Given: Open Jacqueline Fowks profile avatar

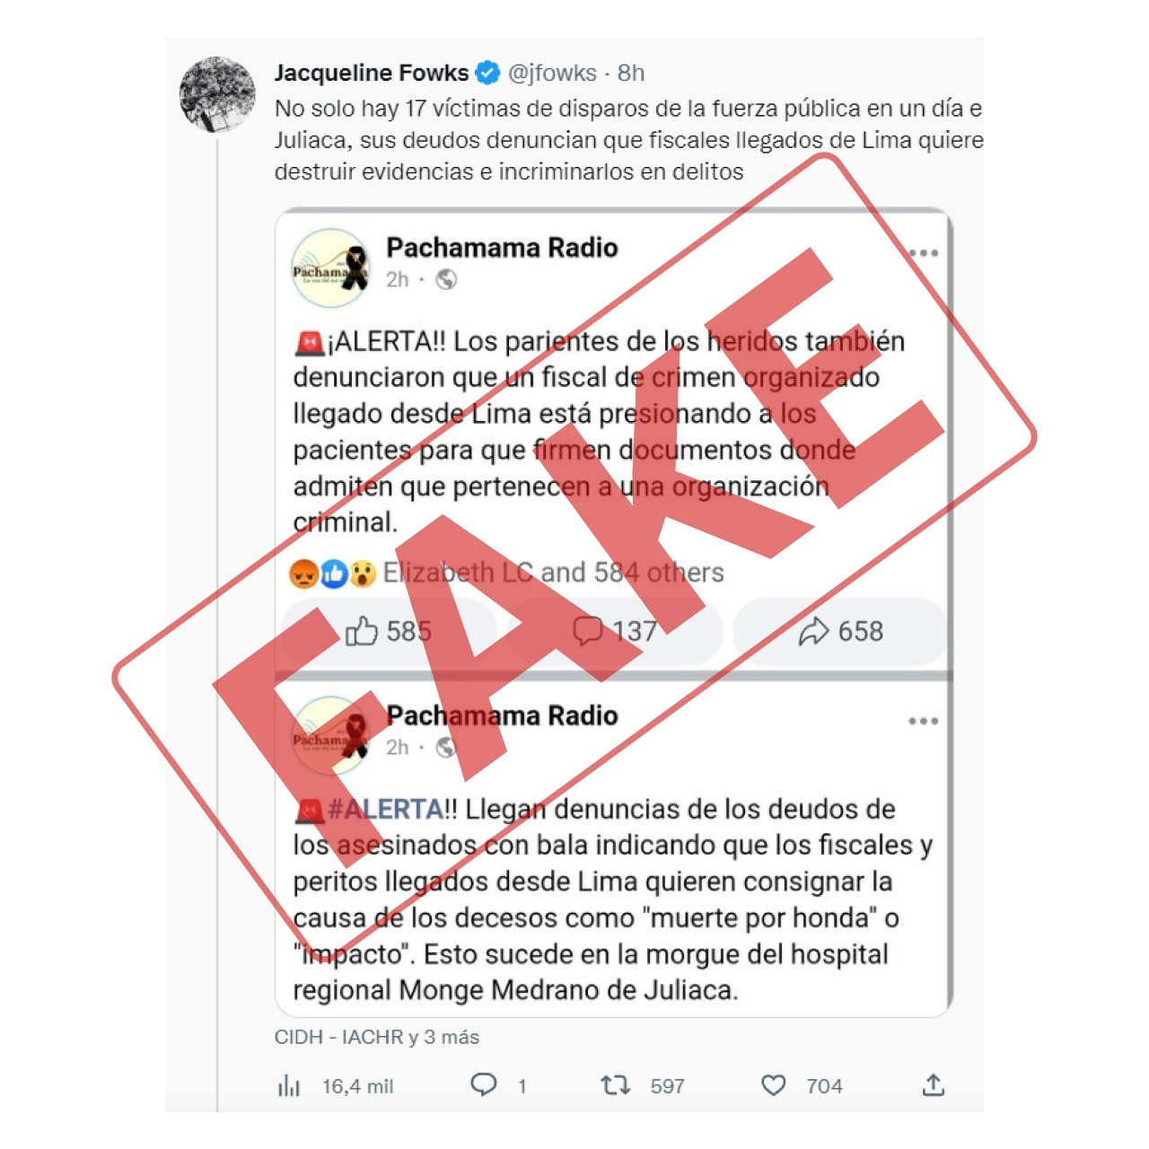Looking at the screenshot, I should point(217,94).
